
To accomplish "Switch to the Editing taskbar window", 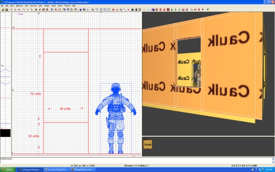I will [83, 170].
